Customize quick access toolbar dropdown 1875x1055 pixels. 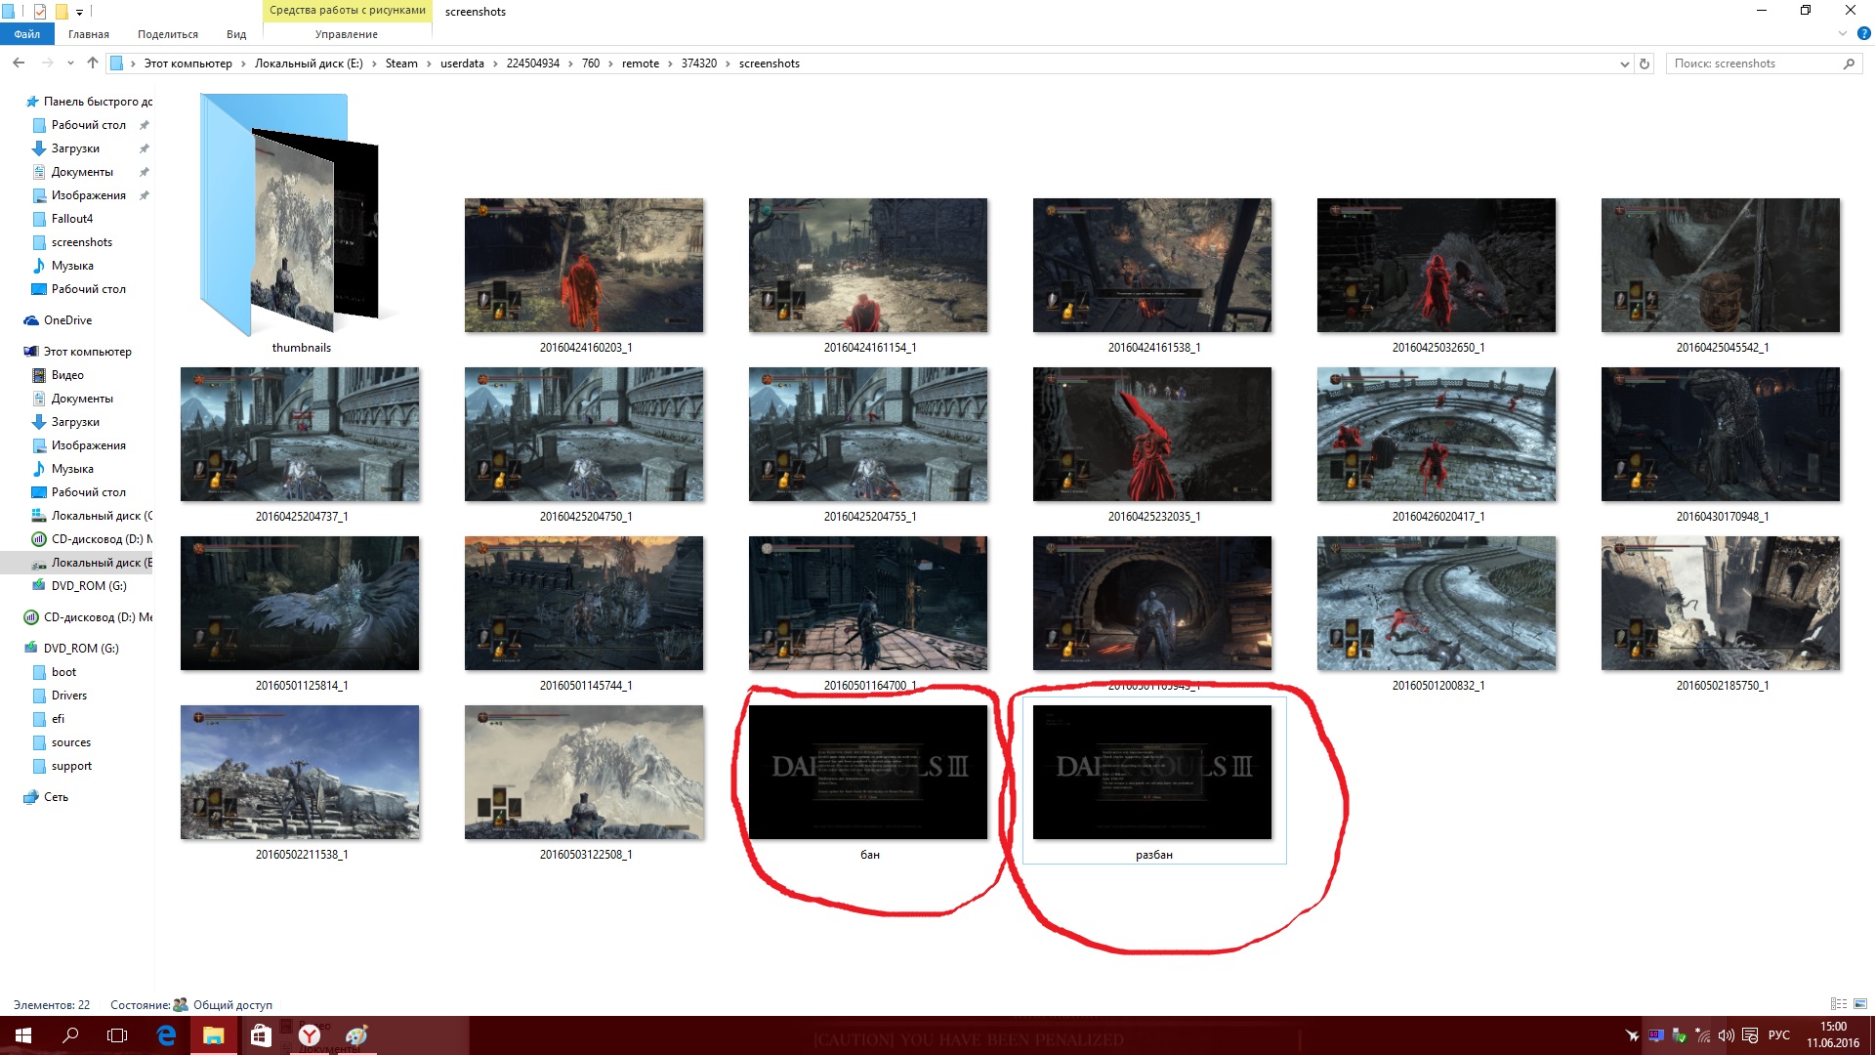80,12
